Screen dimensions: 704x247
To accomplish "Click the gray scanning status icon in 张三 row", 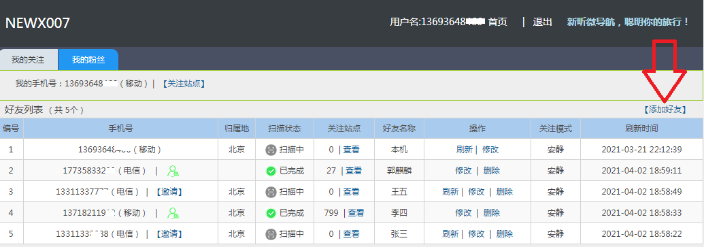I will tap(271, 234).
